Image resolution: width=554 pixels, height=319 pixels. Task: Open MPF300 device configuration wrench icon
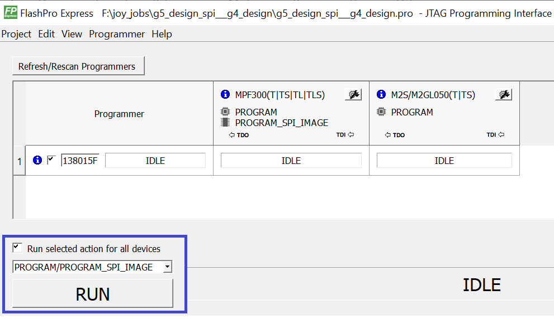353,95
